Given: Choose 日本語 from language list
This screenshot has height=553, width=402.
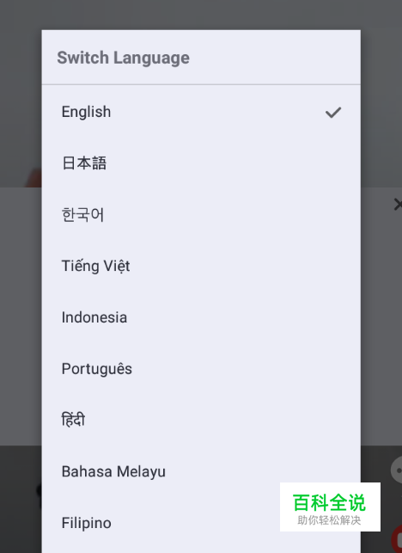Looking at the screenshot, I should pos(201,163).
